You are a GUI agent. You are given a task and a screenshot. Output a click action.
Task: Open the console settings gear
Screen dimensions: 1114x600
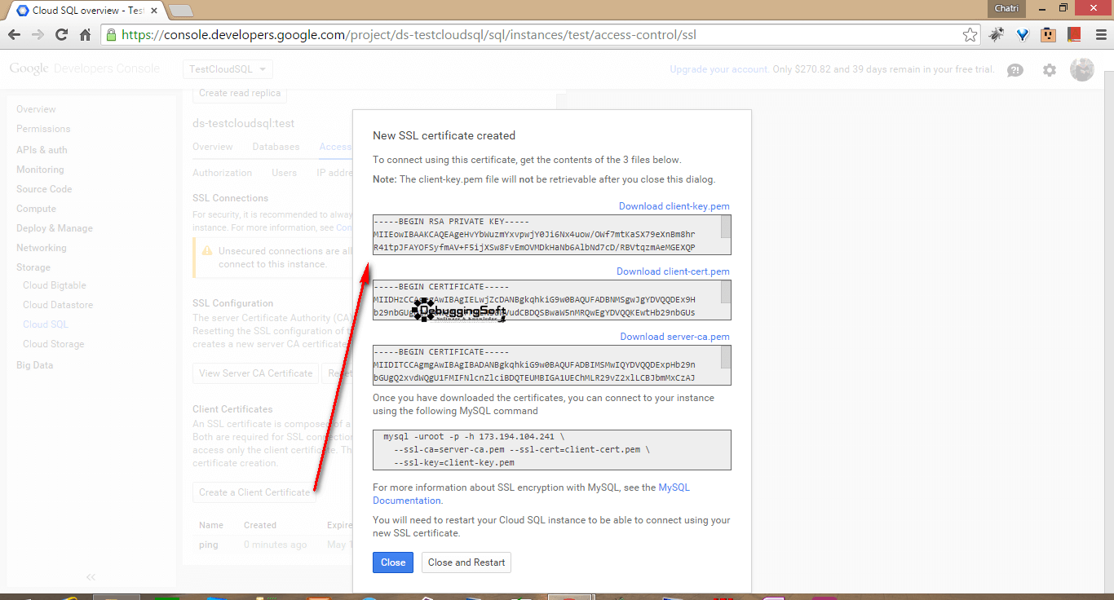tap(1050, 70)
